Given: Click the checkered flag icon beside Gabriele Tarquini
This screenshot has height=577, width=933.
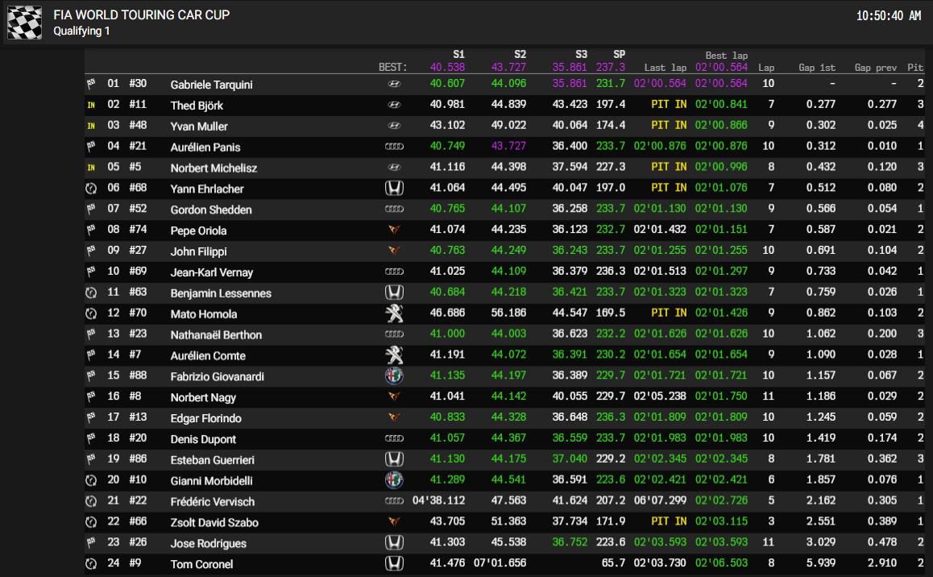Looking at the screenshot, I should pos(90,83).
